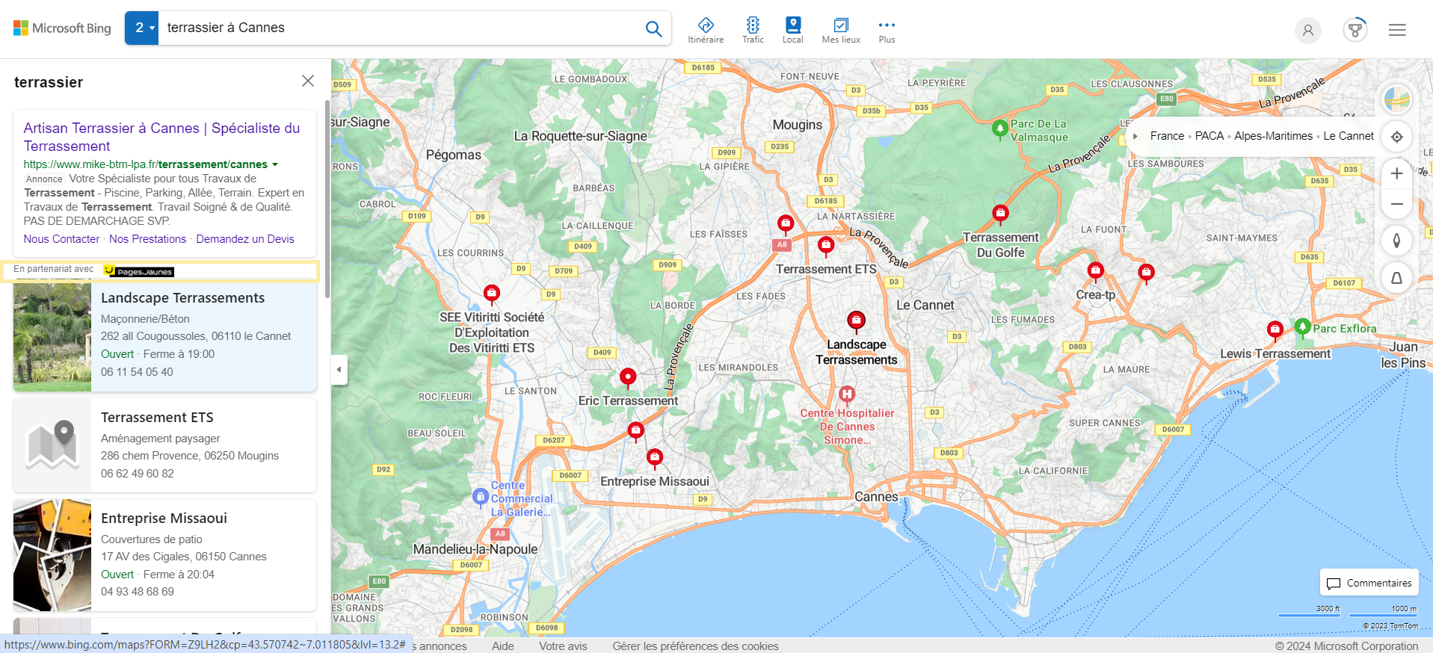The height and width of the screenshot is (653, 1433).
Task: Close the terrassier results panel
Action: (308, 81)
